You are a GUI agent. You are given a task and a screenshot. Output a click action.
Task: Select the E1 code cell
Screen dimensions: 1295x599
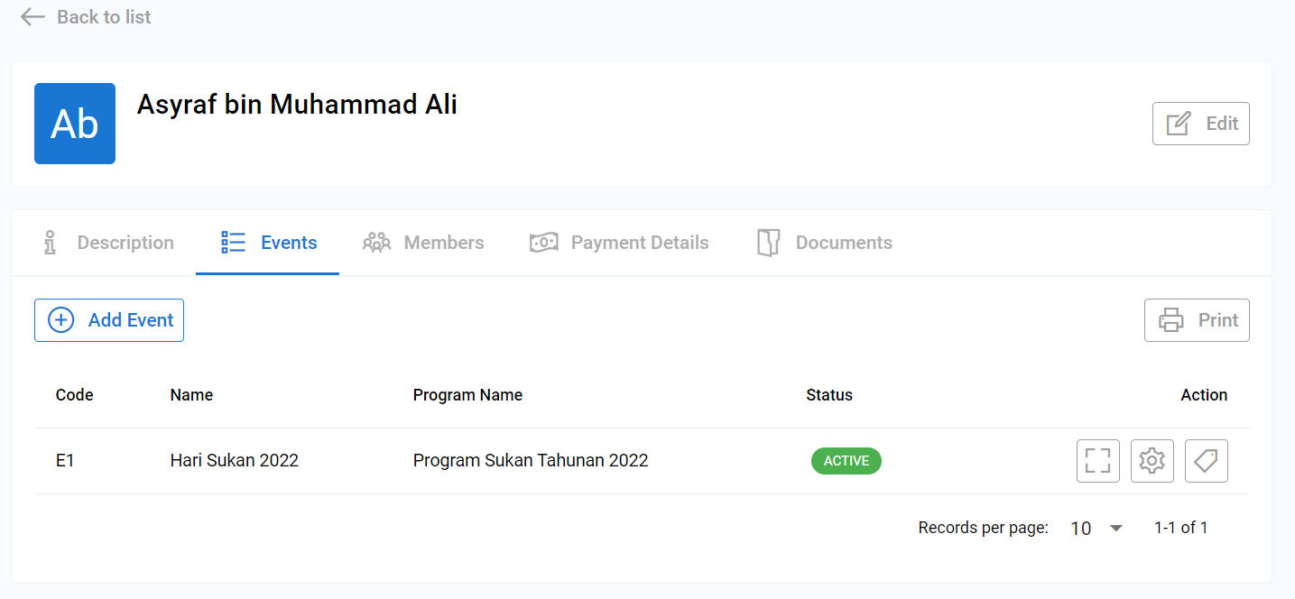65,461
